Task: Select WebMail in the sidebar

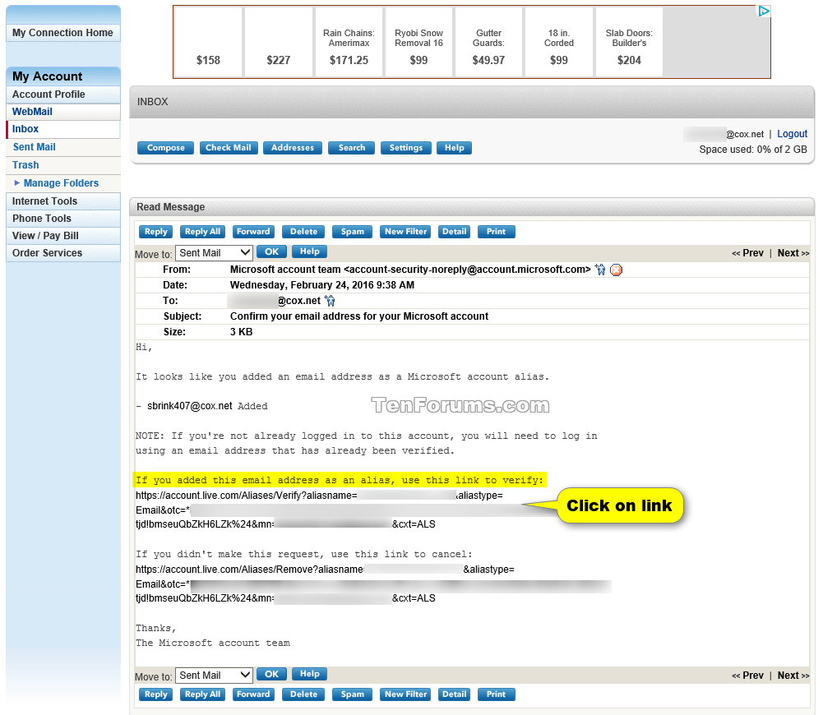Action: tap(63, 112)
